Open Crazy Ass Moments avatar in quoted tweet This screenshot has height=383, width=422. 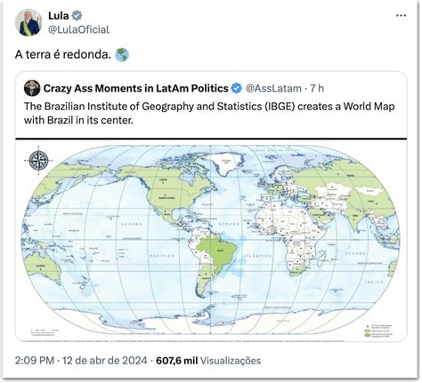coord(32,88)
